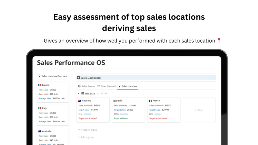Switch to the Sales Channel tab

point(107,86)
